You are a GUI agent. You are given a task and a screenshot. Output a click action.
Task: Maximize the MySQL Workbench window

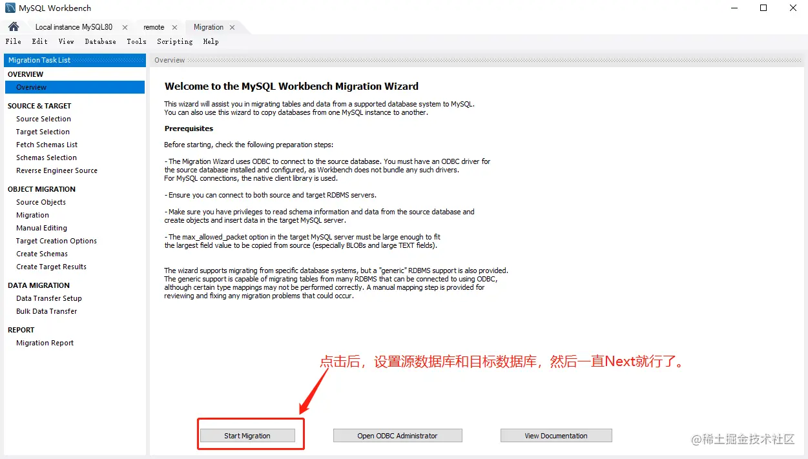pos(763,8)
